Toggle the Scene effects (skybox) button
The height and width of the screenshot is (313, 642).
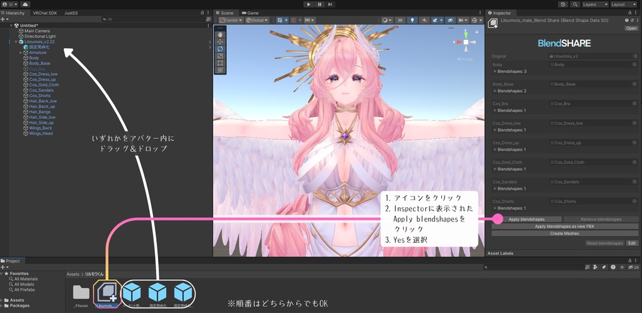tap(436, 20)
